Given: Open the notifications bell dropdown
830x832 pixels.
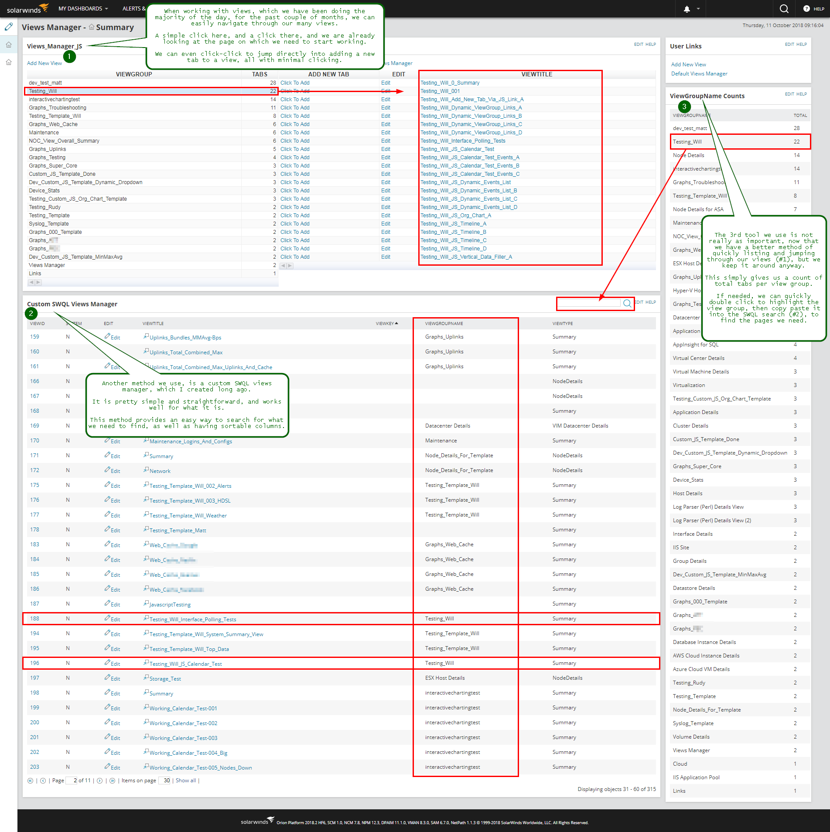Looking at the screenshot, I should click(692, 9).
